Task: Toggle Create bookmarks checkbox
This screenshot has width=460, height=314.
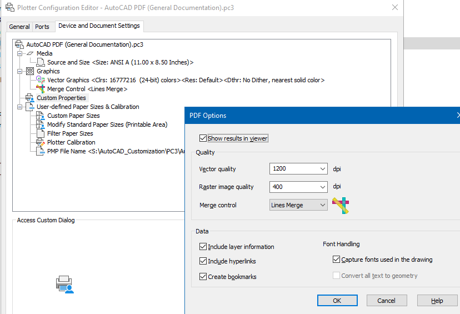Action: [x=203, y=276]
